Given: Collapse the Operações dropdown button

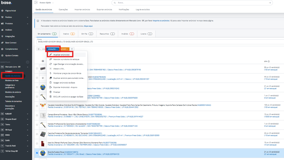Looking at the screenshot, I should pos(53,49).
